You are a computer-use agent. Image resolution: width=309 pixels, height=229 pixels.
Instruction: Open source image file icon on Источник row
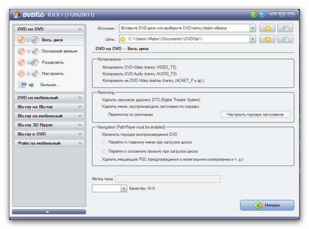coord(285,28)
